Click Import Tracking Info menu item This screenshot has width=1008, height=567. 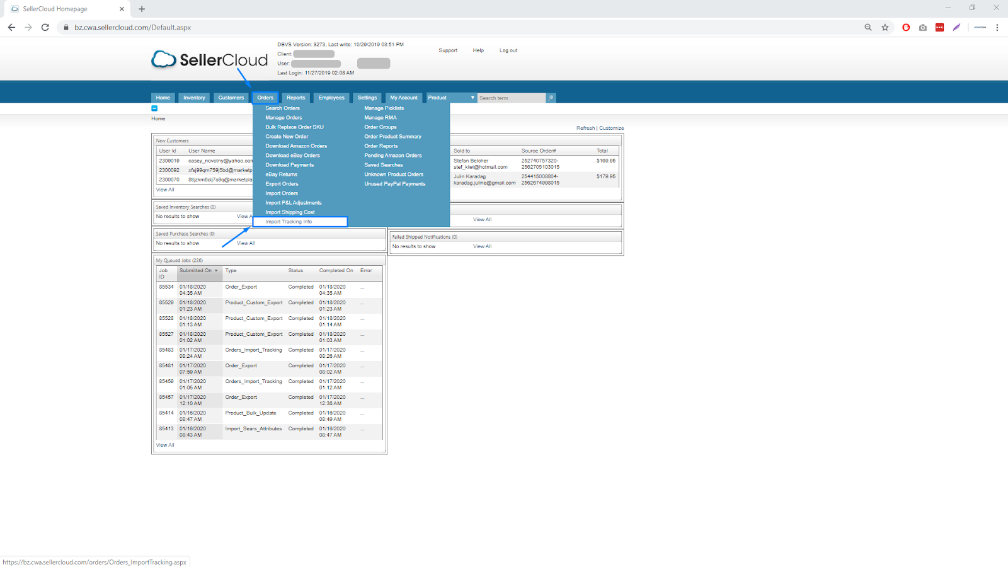(x=300, y=222)
